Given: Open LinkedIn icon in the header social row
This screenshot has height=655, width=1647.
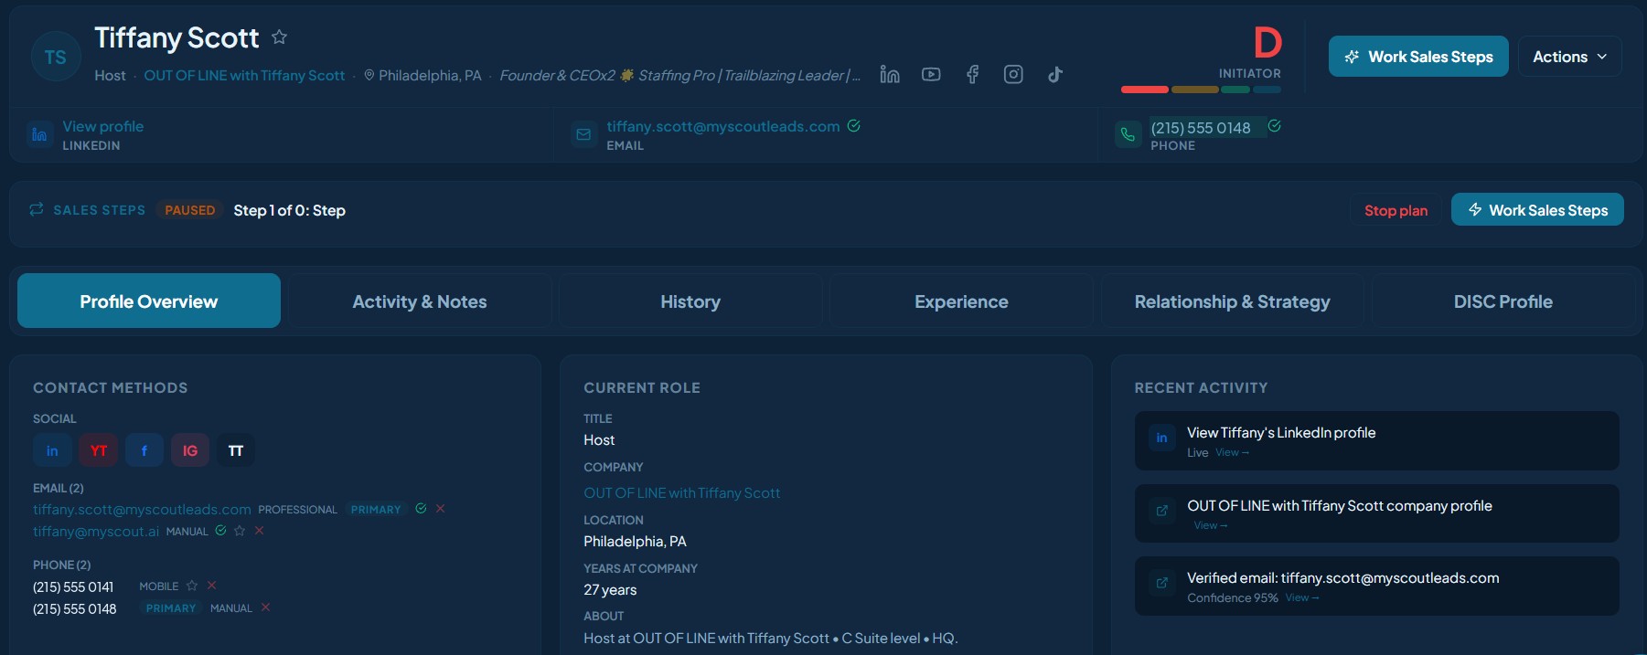Looking at the screenshot, I should click(890, 75).
